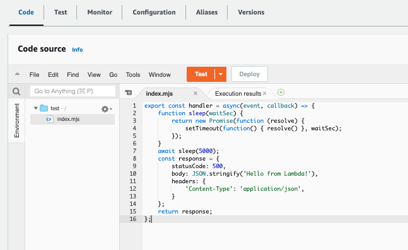
Task: Click the search magnifier icon in sidebar
Action: click(16, 91)
